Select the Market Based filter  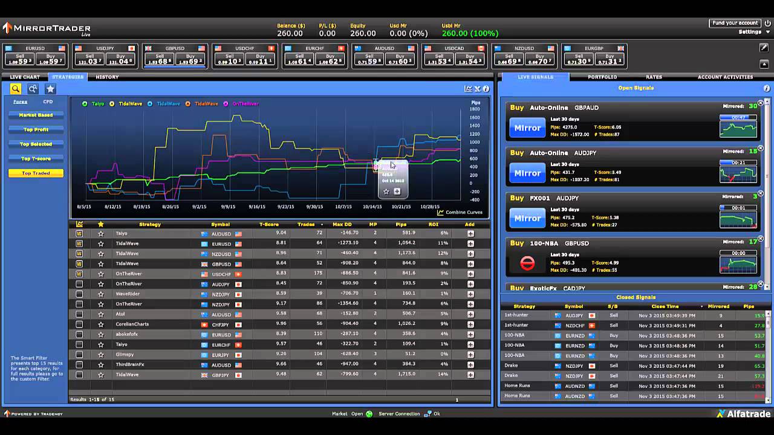(36, 115)
